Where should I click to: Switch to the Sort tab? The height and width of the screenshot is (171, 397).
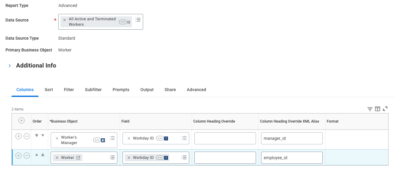pos(49,90)
